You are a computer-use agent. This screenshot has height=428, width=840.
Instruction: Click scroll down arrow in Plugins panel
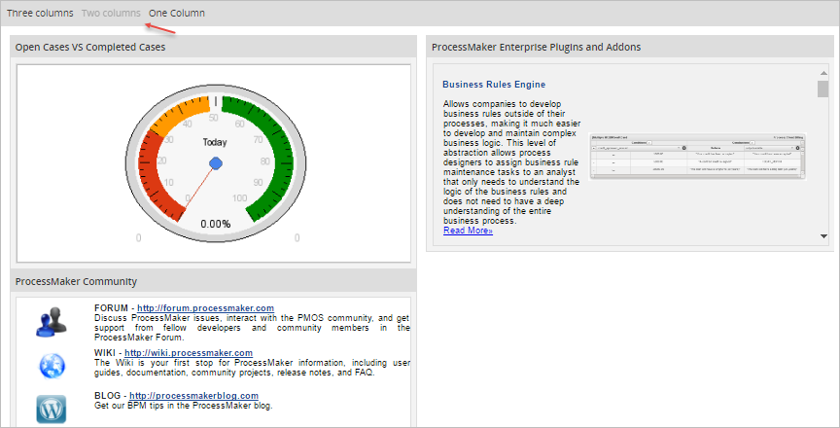click(822, 235)
